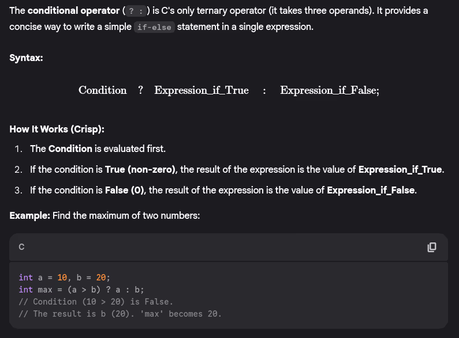The width and height of the screenshot is (459, 338).
Task: Click bold False (0) text in step 3
Action: pyautogui.click(x=126, y=190)
